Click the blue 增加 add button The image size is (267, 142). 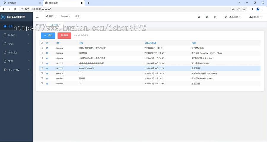[x=48, y=35]
